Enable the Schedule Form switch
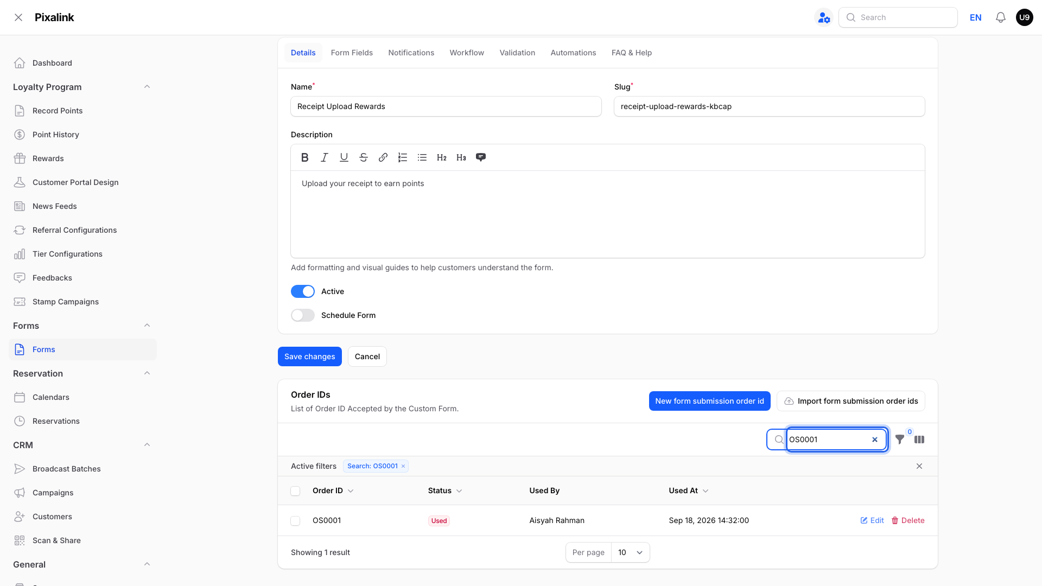This screenshot has width=1042, height=586. tap(303, 315)
